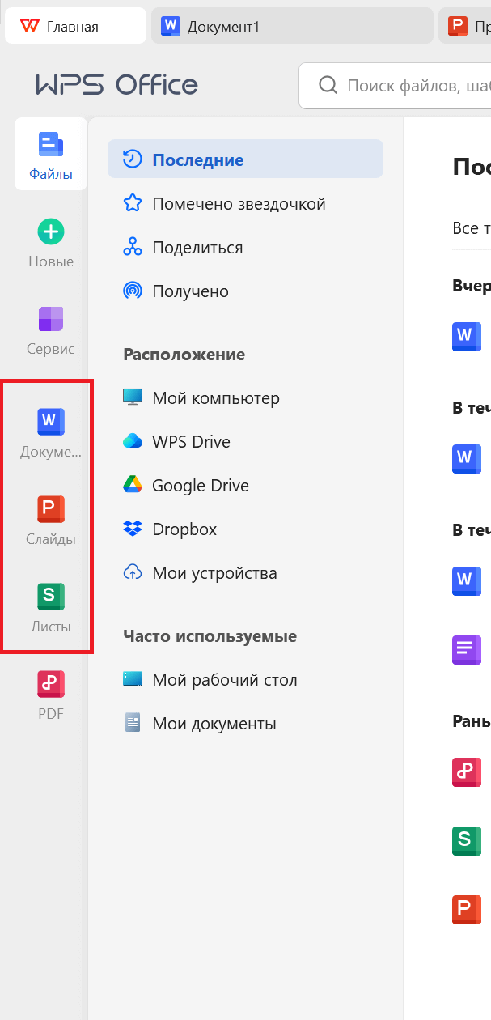Screen dimensions: 491x1020
Task: Open the Сервис purple squares icon
Action: tap(51, 319)
